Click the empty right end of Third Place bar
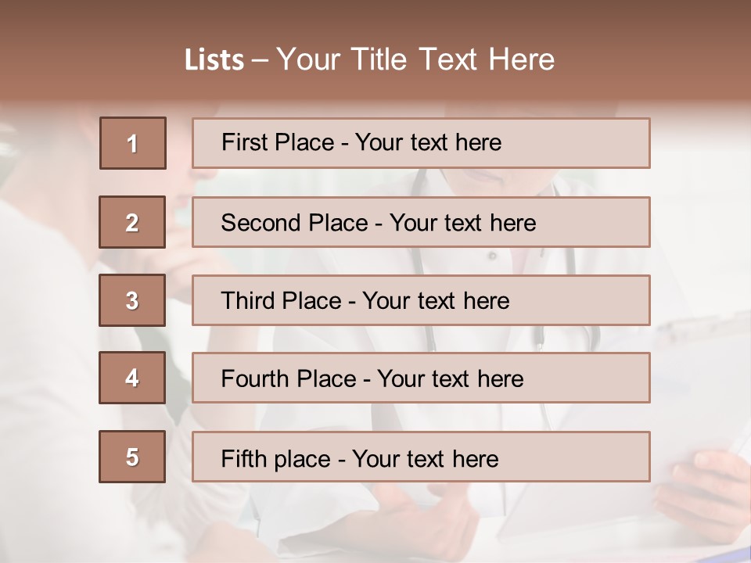751x563 pixels. (x=595, y=300)
